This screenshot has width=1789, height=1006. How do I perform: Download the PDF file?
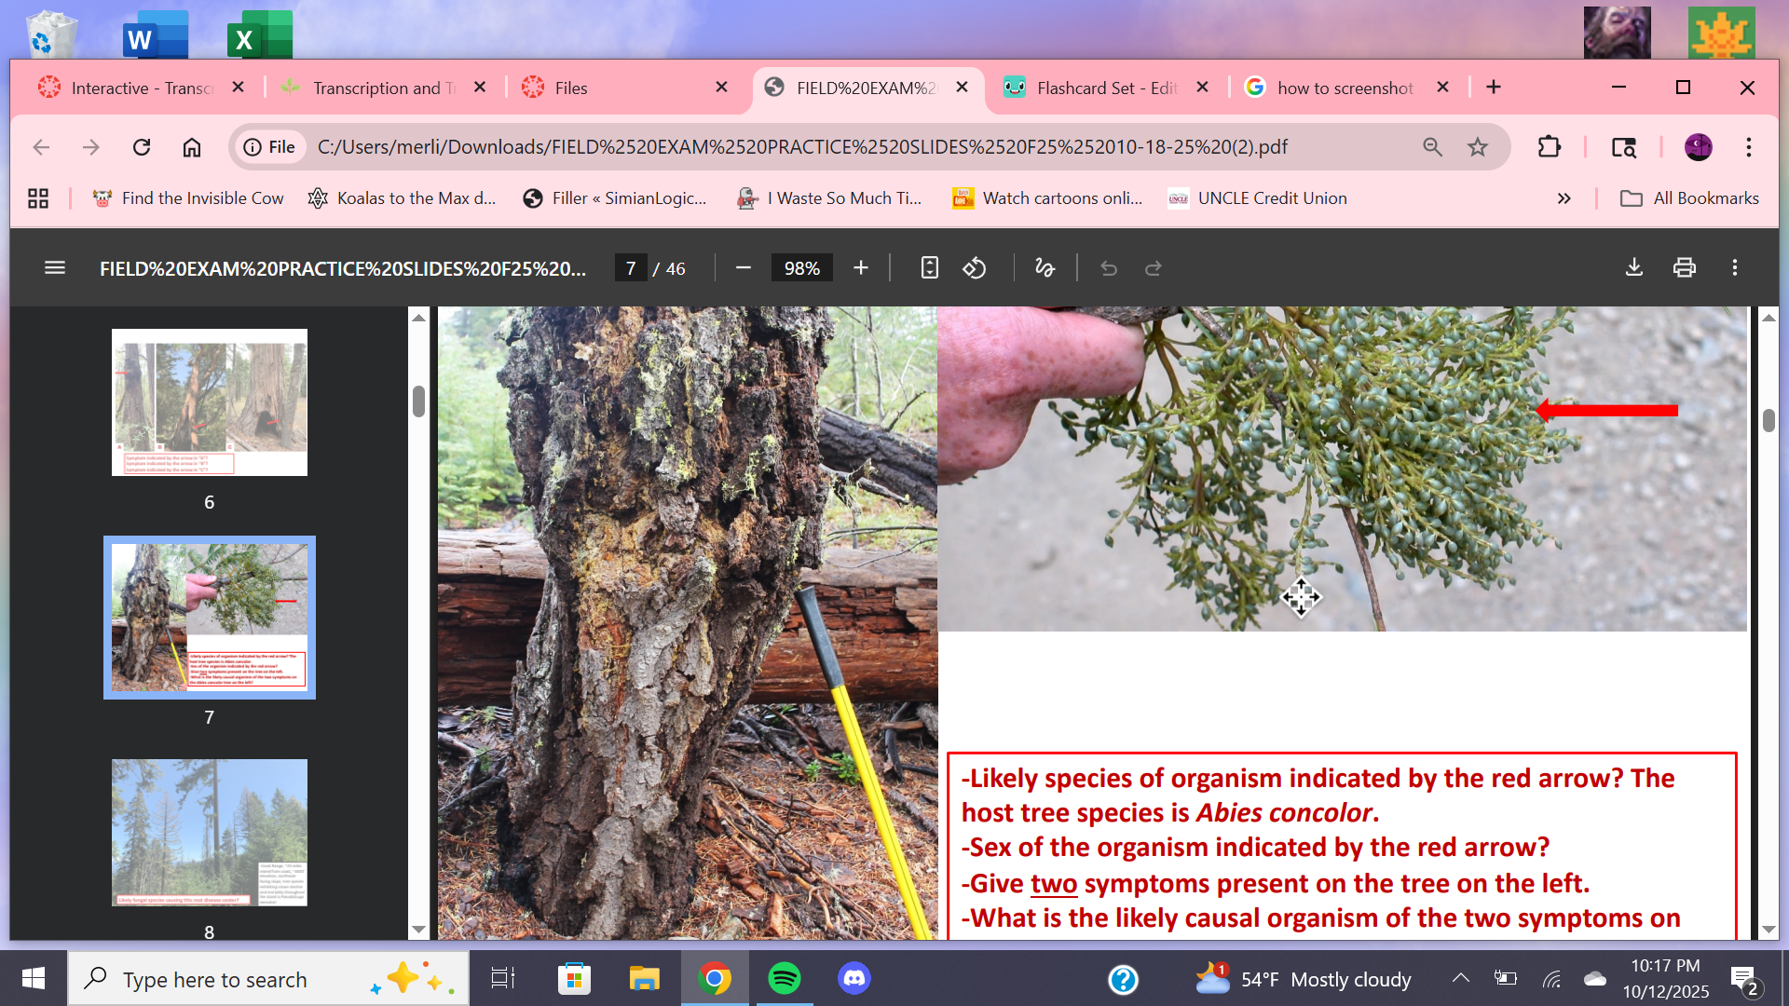[x=1634, y=268]
